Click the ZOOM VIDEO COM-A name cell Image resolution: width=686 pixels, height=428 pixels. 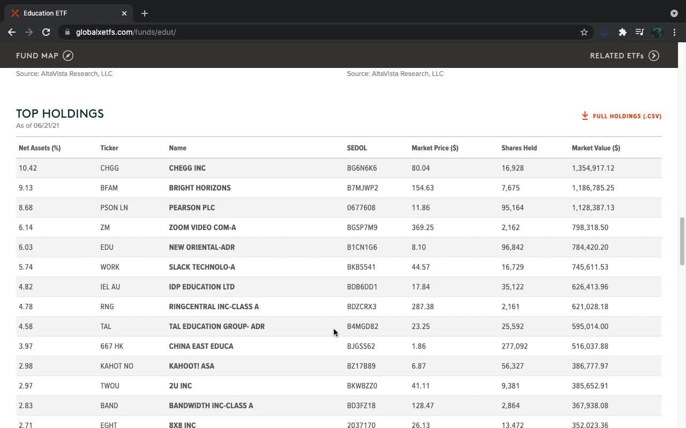click(x=202, y=227)
